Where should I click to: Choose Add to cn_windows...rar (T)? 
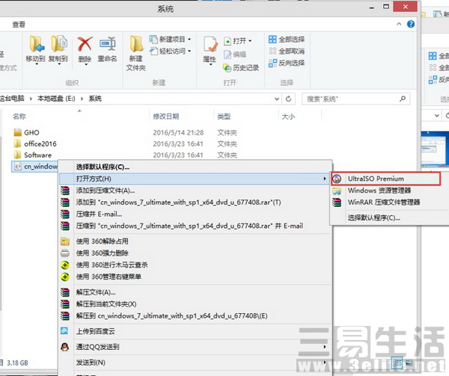point(195,202)
